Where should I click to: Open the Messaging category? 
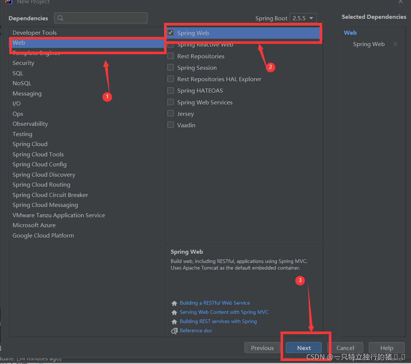pos(87,93)
